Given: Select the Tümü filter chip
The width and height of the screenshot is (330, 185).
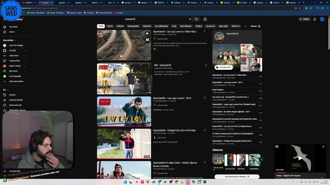Looking at the screenshot, I should click(101, 26).
